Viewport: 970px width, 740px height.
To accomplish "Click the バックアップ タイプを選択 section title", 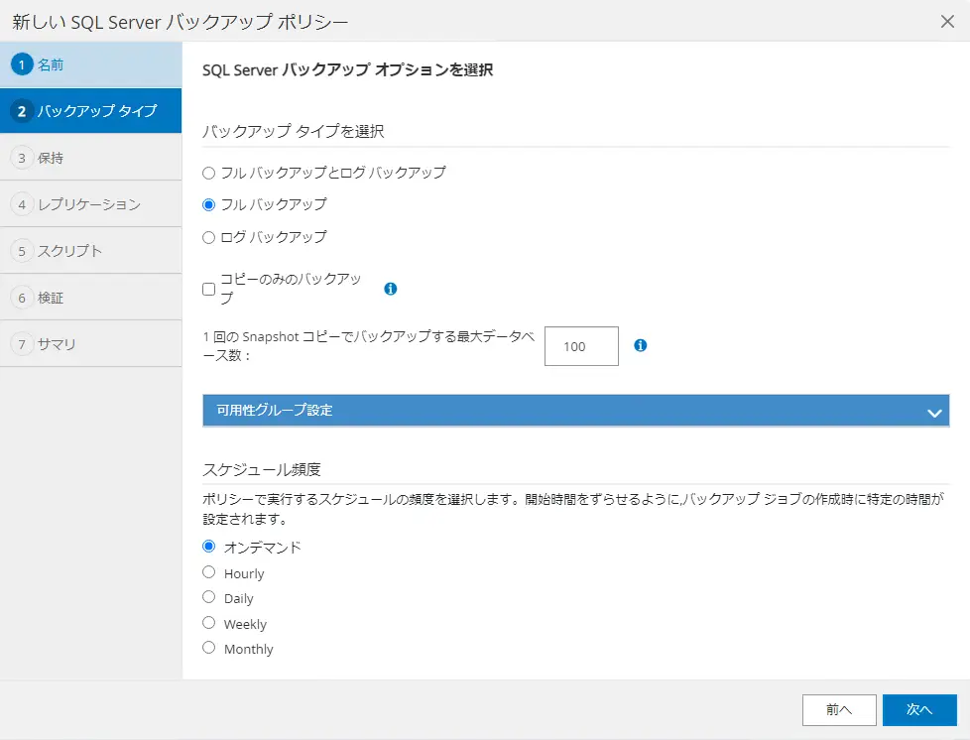I will [293, 131].
